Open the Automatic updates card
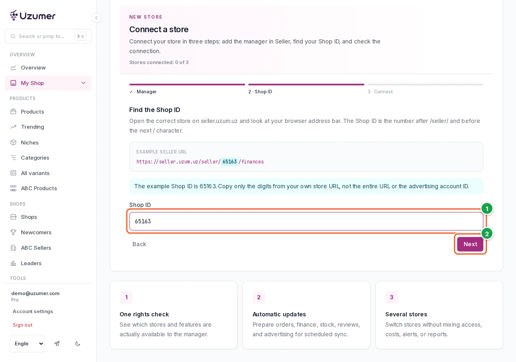 pyautogui.click(x=306, y=315)
